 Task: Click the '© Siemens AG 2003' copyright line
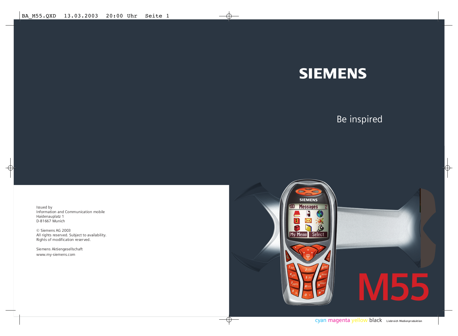click(x=53, y=230)
